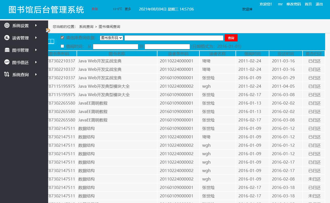Viewport: 330px width, 203px height.
Task: Click the APP icon beside 图书借还
Action: [x=6, y=62]
